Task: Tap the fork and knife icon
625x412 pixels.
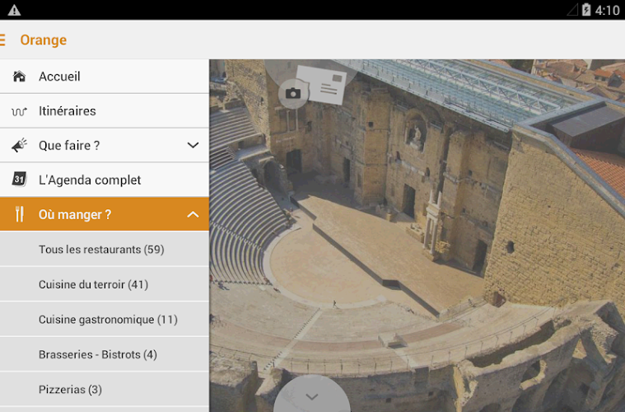Action: (x=19, y=214)
